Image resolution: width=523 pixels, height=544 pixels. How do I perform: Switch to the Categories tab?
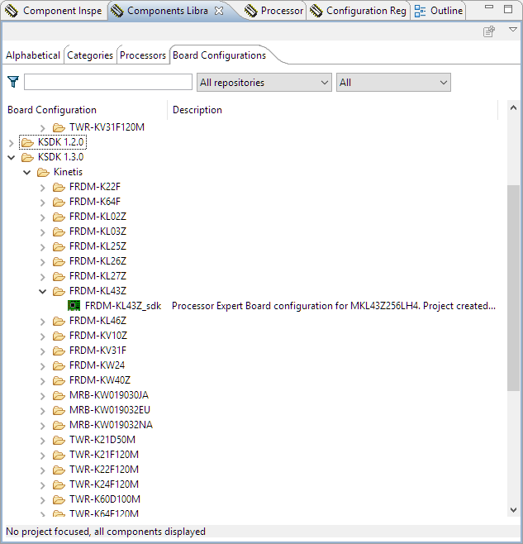[x=90, y=55]
